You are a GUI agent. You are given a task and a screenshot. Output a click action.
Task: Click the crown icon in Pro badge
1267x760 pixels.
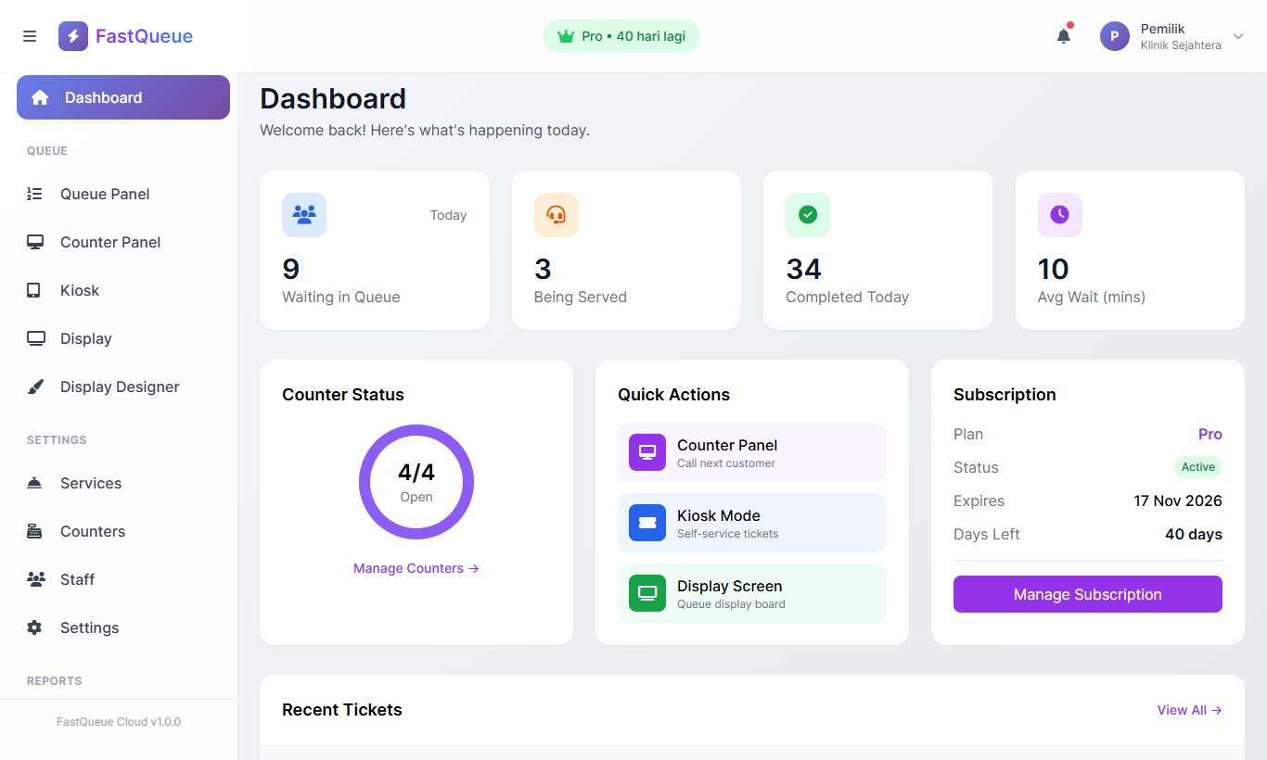point(566,36)
